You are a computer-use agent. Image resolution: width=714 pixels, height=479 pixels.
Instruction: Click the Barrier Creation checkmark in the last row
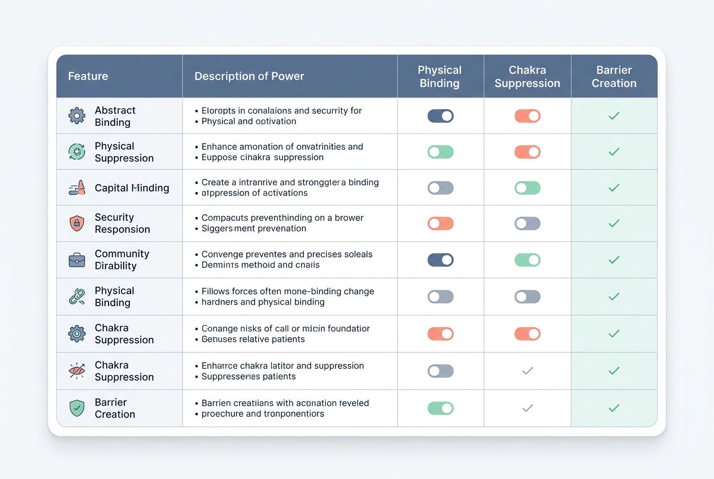click(x=614, y=408)
